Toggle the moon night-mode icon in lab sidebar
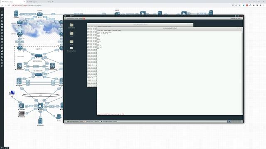 (x=2, y=60)
